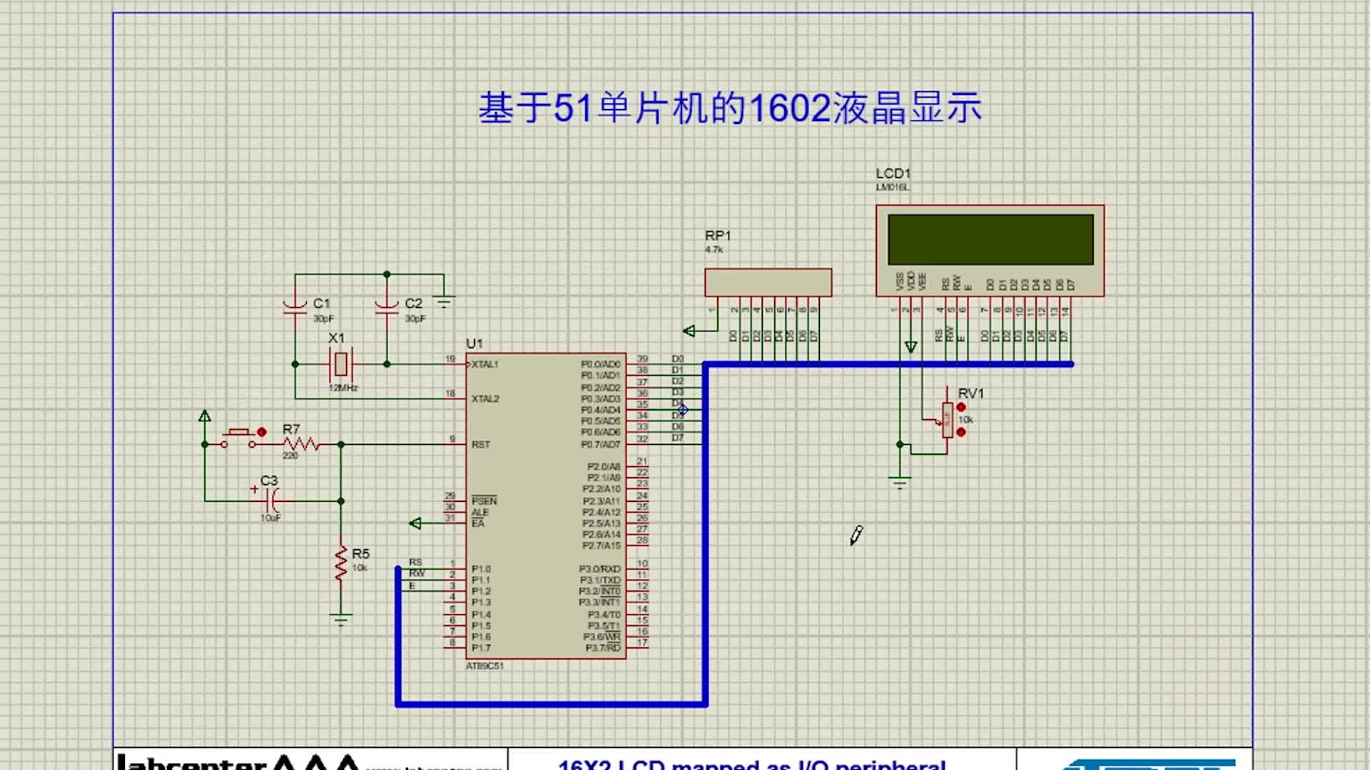
Task: Select the reset push button symbol
Action: [238, 438]
